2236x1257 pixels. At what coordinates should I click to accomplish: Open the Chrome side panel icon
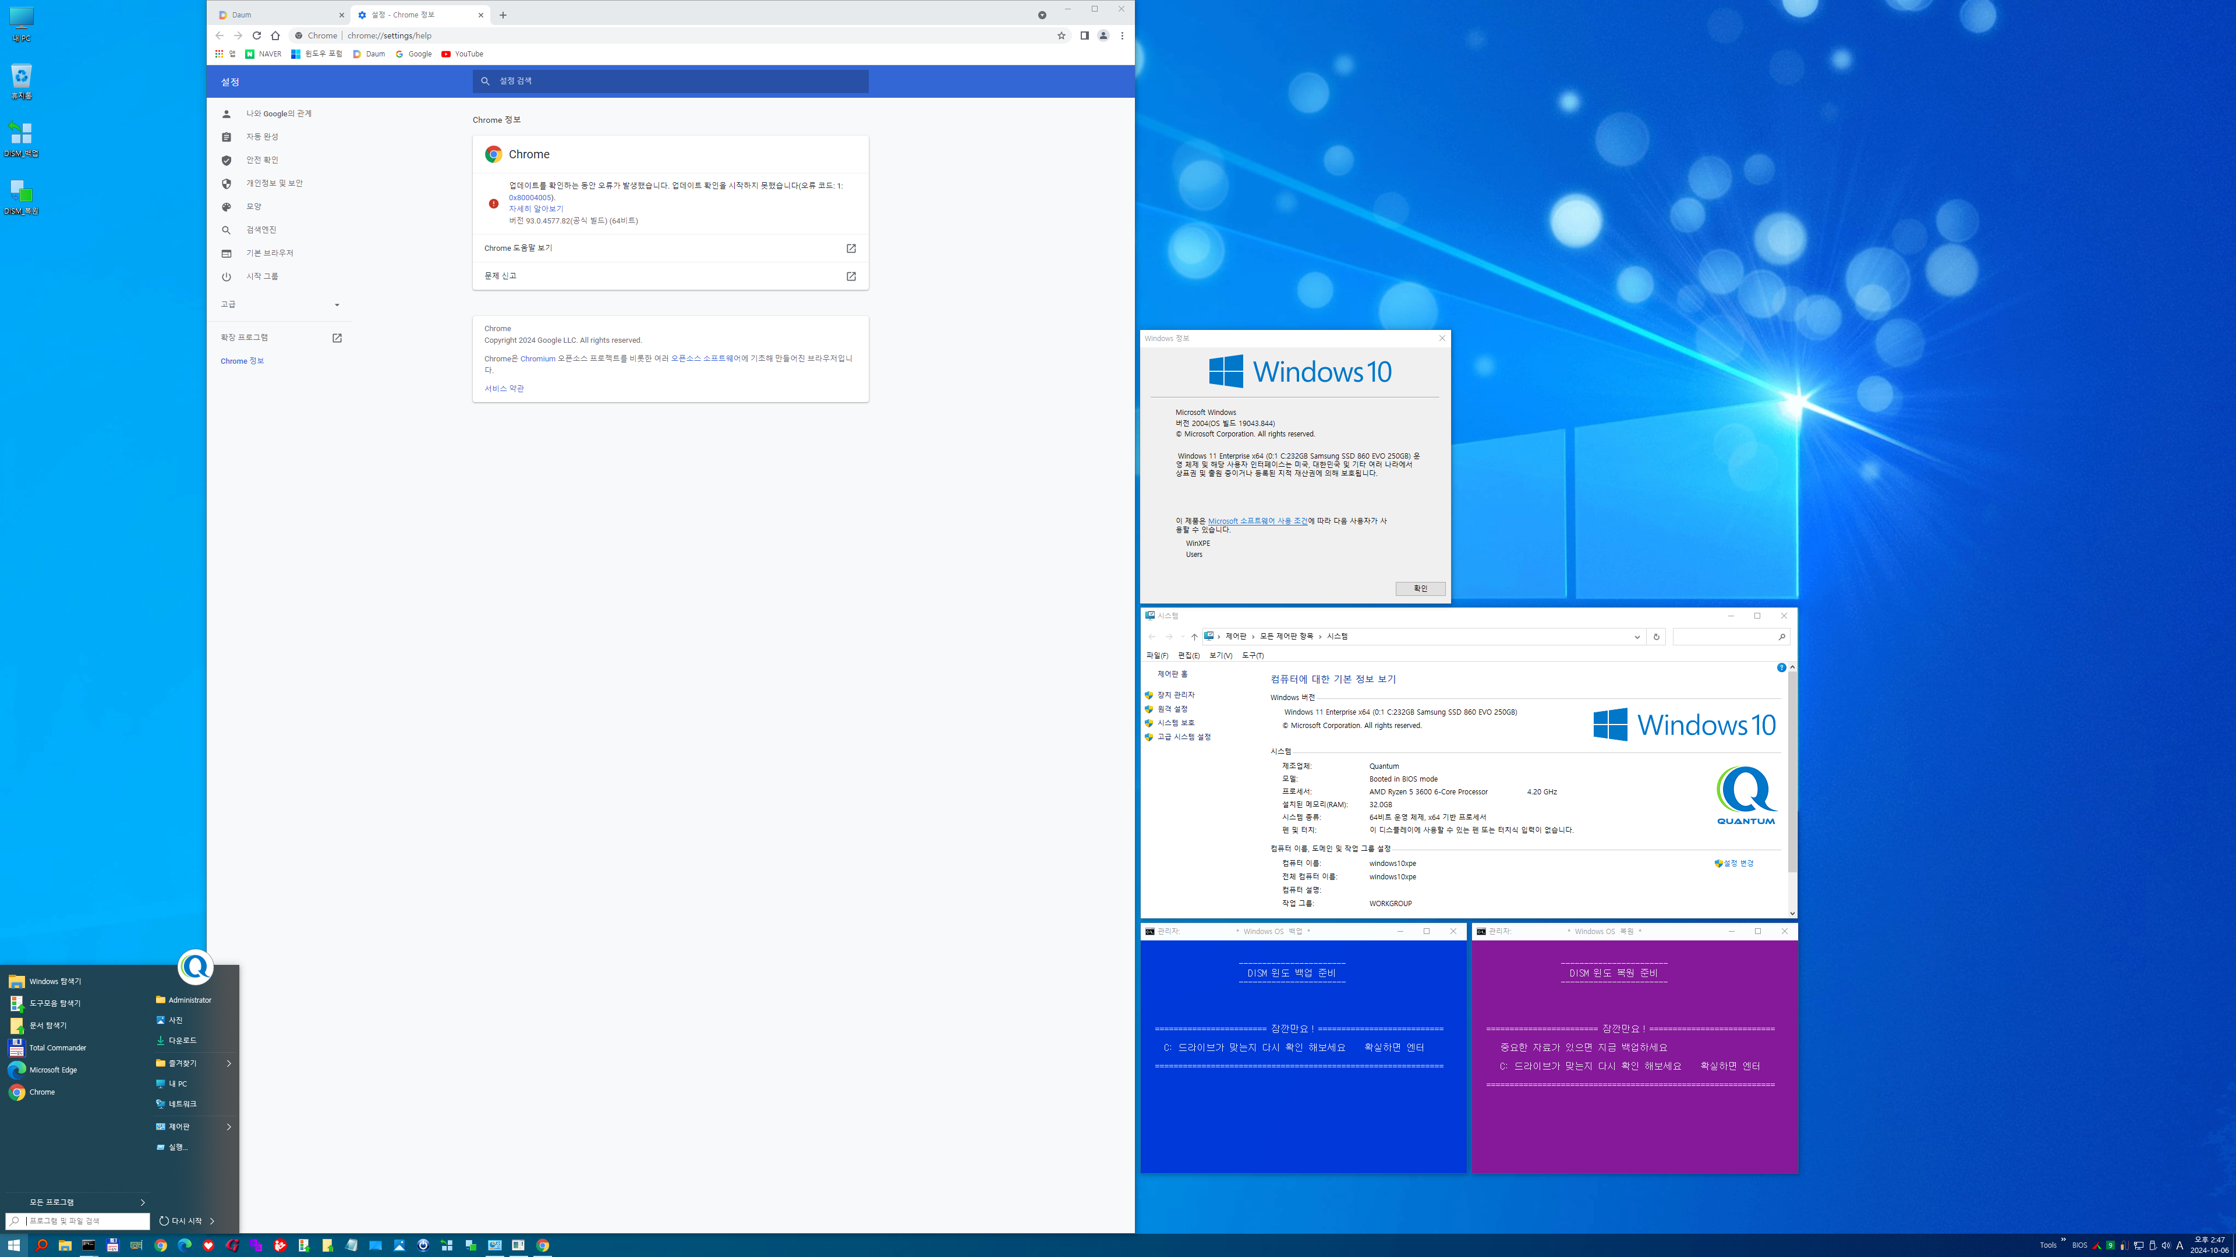point(1084,35)
